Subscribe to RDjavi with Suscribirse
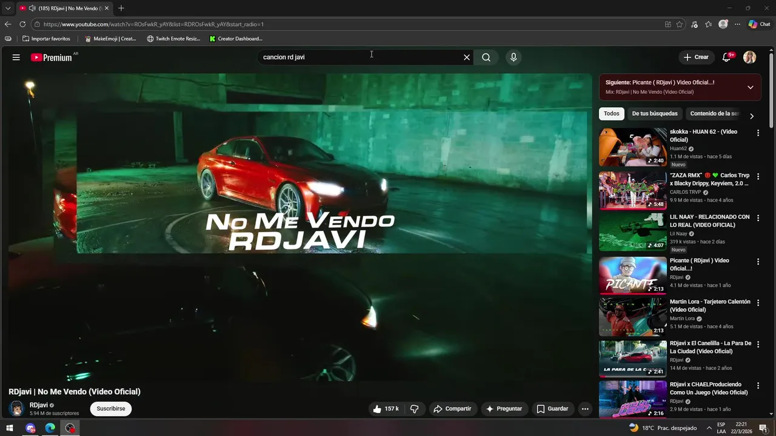776x436 pixels. (x=111, y=409)
